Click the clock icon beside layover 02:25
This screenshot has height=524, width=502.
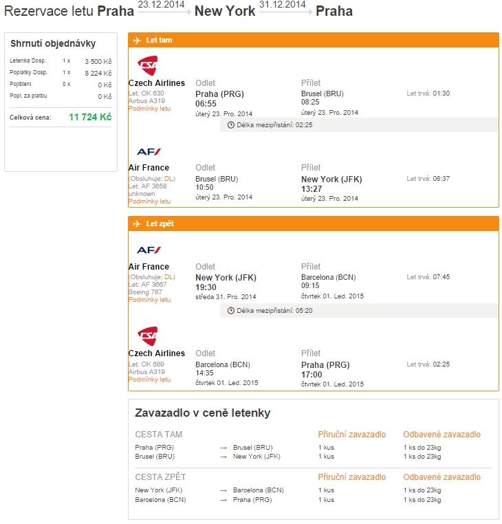231,125
